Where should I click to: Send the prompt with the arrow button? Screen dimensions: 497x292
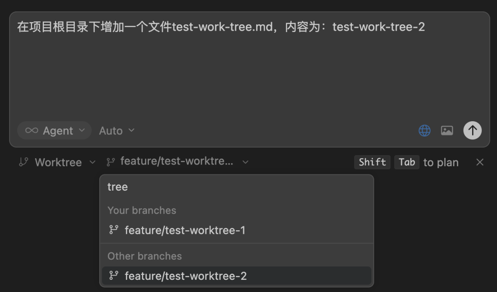(x=472, y=131)
